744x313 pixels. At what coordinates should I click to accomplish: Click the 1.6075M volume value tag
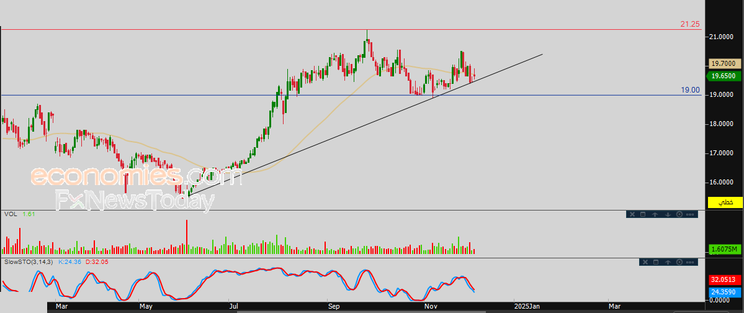(725, 249)
